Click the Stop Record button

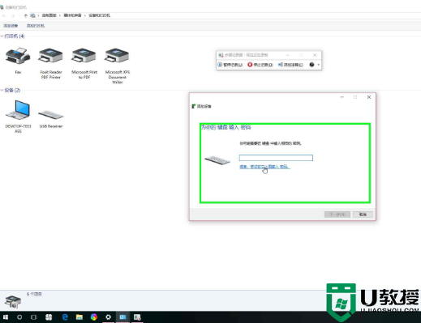point(260,65)
